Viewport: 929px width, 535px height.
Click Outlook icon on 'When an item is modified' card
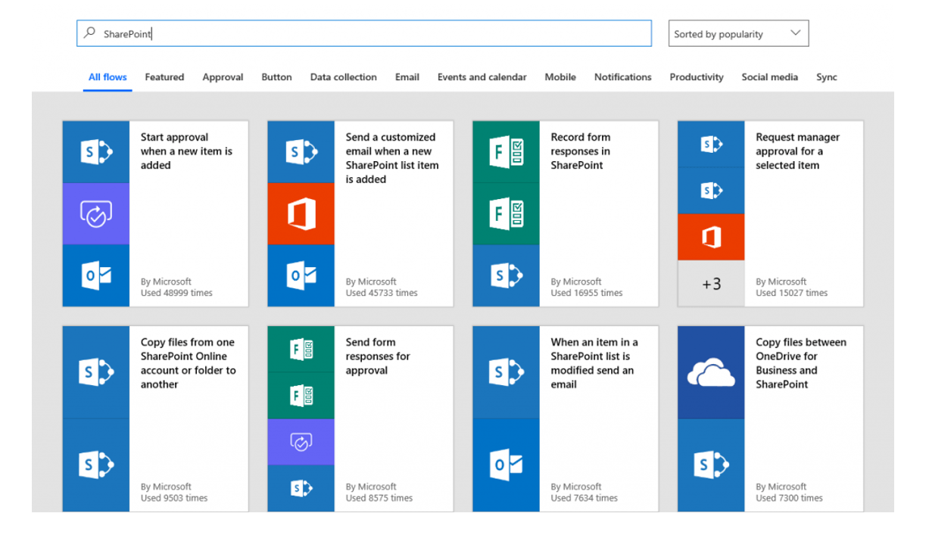507,465
